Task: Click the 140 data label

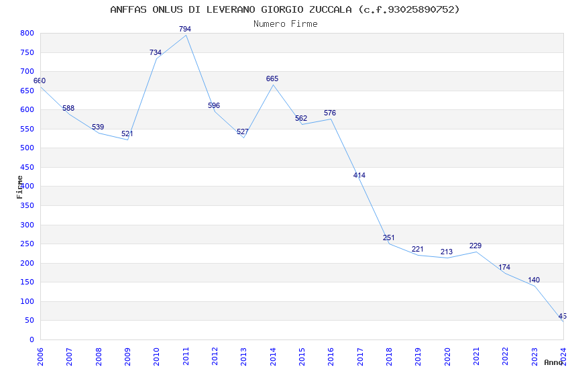Action: pyautogui.click(x=534, y=280)
